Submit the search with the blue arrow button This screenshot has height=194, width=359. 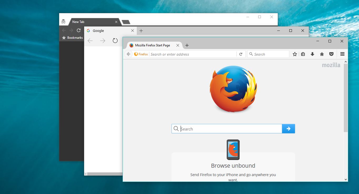[289, 129]
